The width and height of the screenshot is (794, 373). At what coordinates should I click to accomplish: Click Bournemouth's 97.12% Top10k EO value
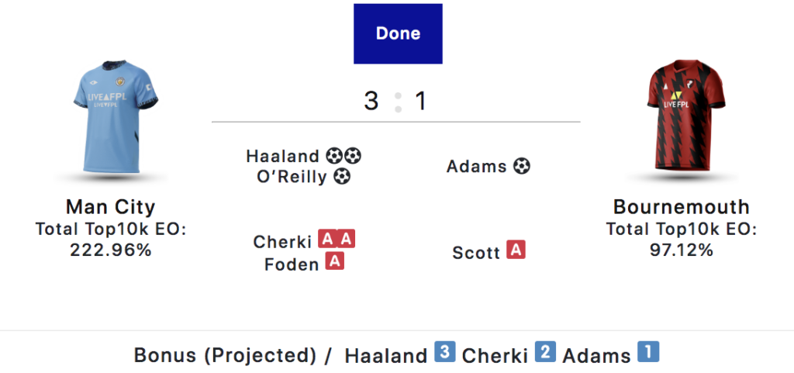(x=682, y=250)
